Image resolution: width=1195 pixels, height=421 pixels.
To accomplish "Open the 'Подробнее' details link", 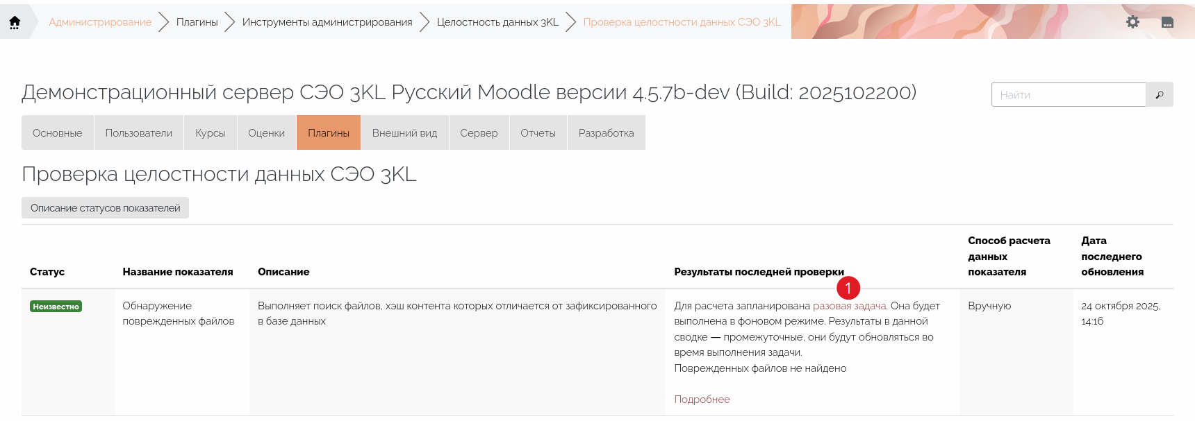I will 702,399.
